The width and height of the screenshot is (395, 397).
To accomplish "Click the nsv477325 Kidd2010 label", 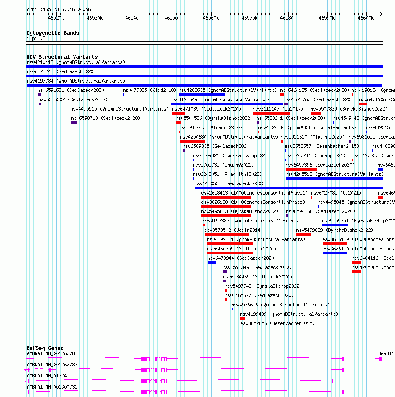I will [x=150, y=91].
